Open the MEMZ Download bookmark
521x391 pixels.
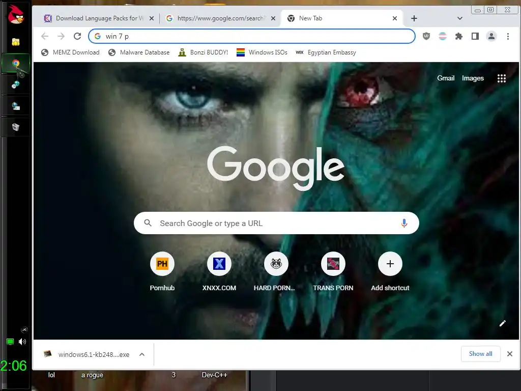point(70,52)
